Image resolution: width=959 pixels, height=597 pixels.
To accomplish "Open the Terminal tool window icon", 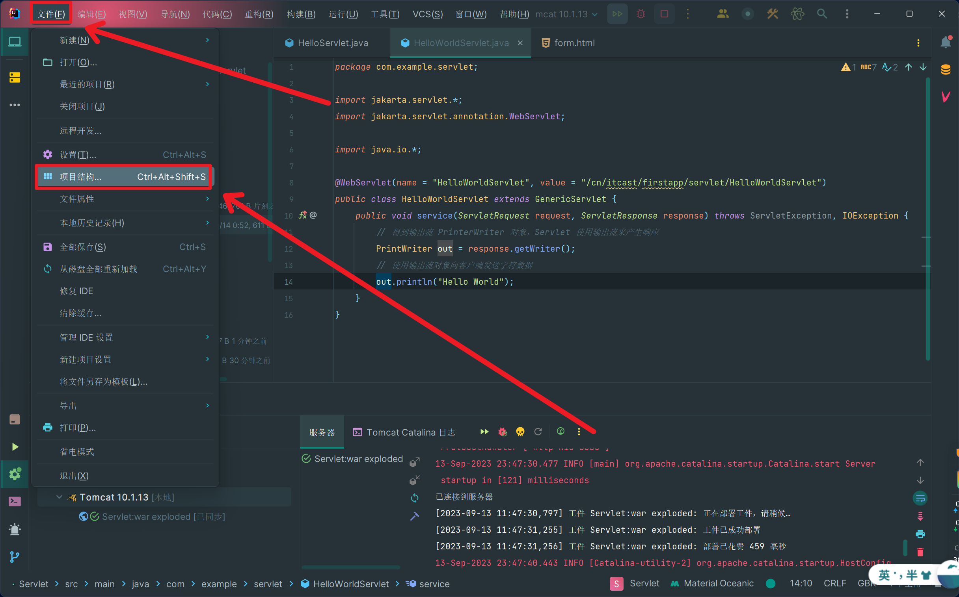I will (x=15, y=501).
